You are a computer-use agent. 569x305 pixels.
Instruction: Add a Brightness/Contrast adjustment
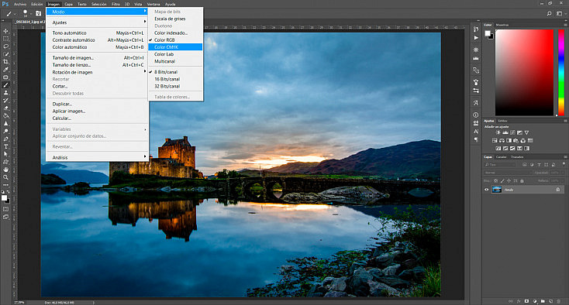pyautogui.click(x=498, y=132)
